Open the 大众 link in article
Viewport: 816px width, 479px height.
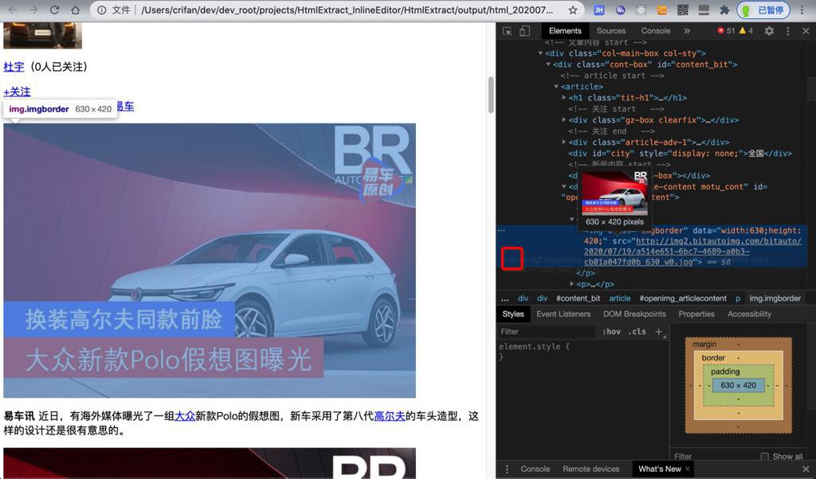click(x=185, y=416)
